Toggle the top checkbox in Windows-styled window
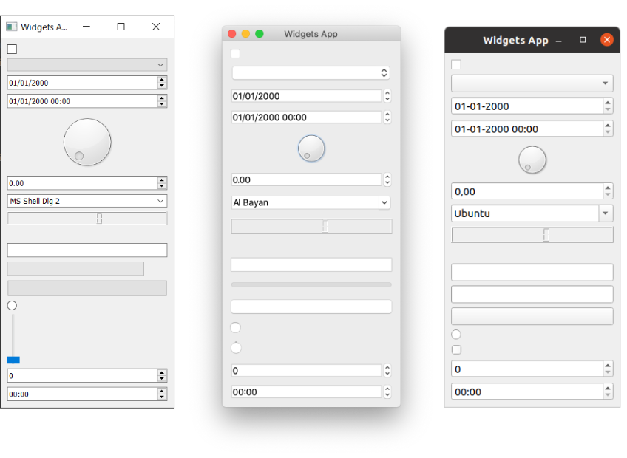This screenshot has width=627, height=458. click(x=11, y=49)
